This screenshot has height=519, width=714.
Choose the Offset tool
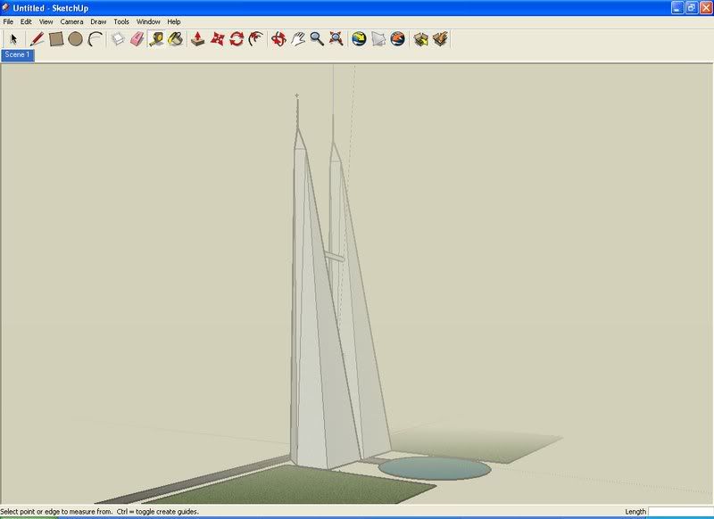256,39
